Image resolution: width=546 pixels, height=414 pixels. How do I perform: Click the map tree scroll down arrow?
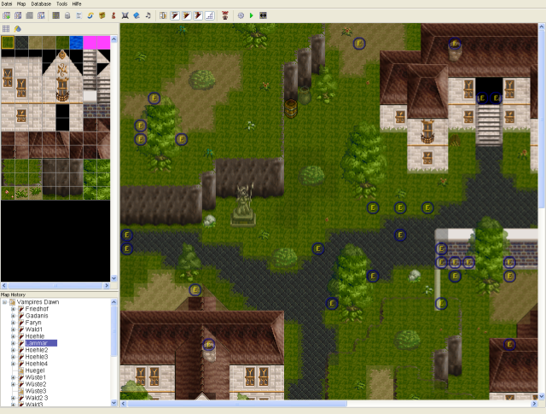[x=114, y=402]
